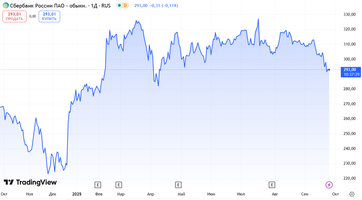Click the 260,00 price axis label

[349, 119]
